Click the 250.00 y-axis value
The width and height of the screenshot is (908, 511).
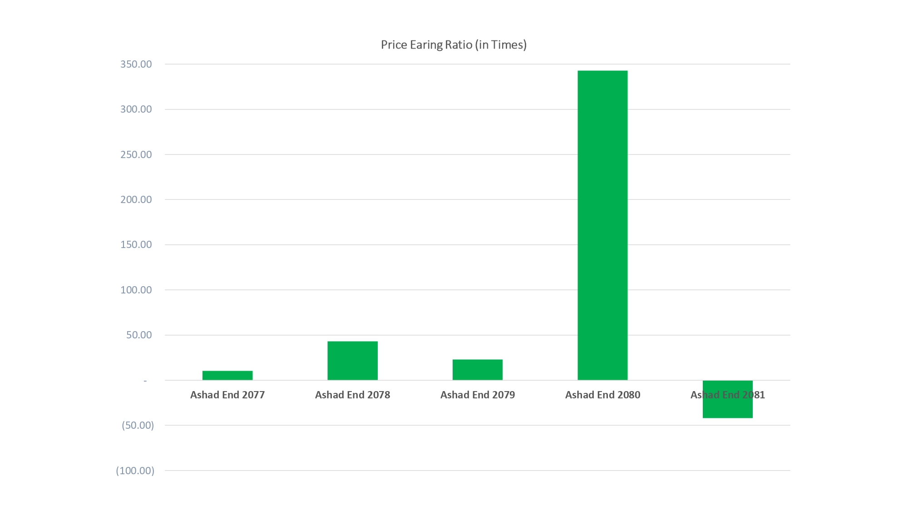click(136, 155)
